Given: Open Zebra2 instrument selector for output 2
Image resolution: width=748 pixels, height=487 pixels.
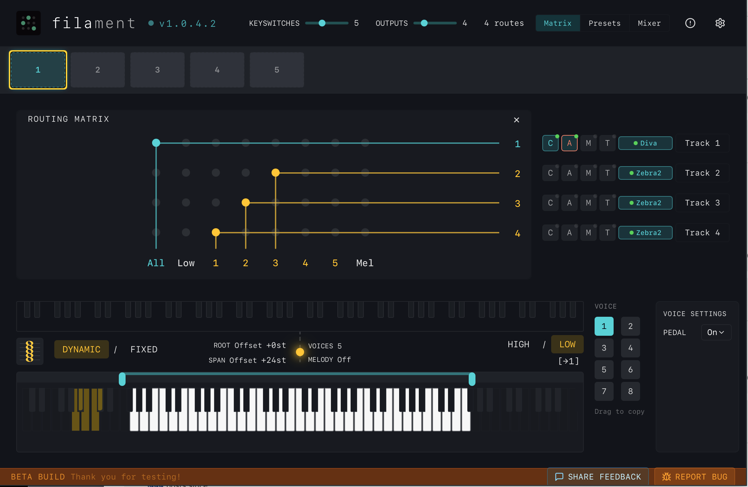Looking at the screenshot, I should pos(645,173).
